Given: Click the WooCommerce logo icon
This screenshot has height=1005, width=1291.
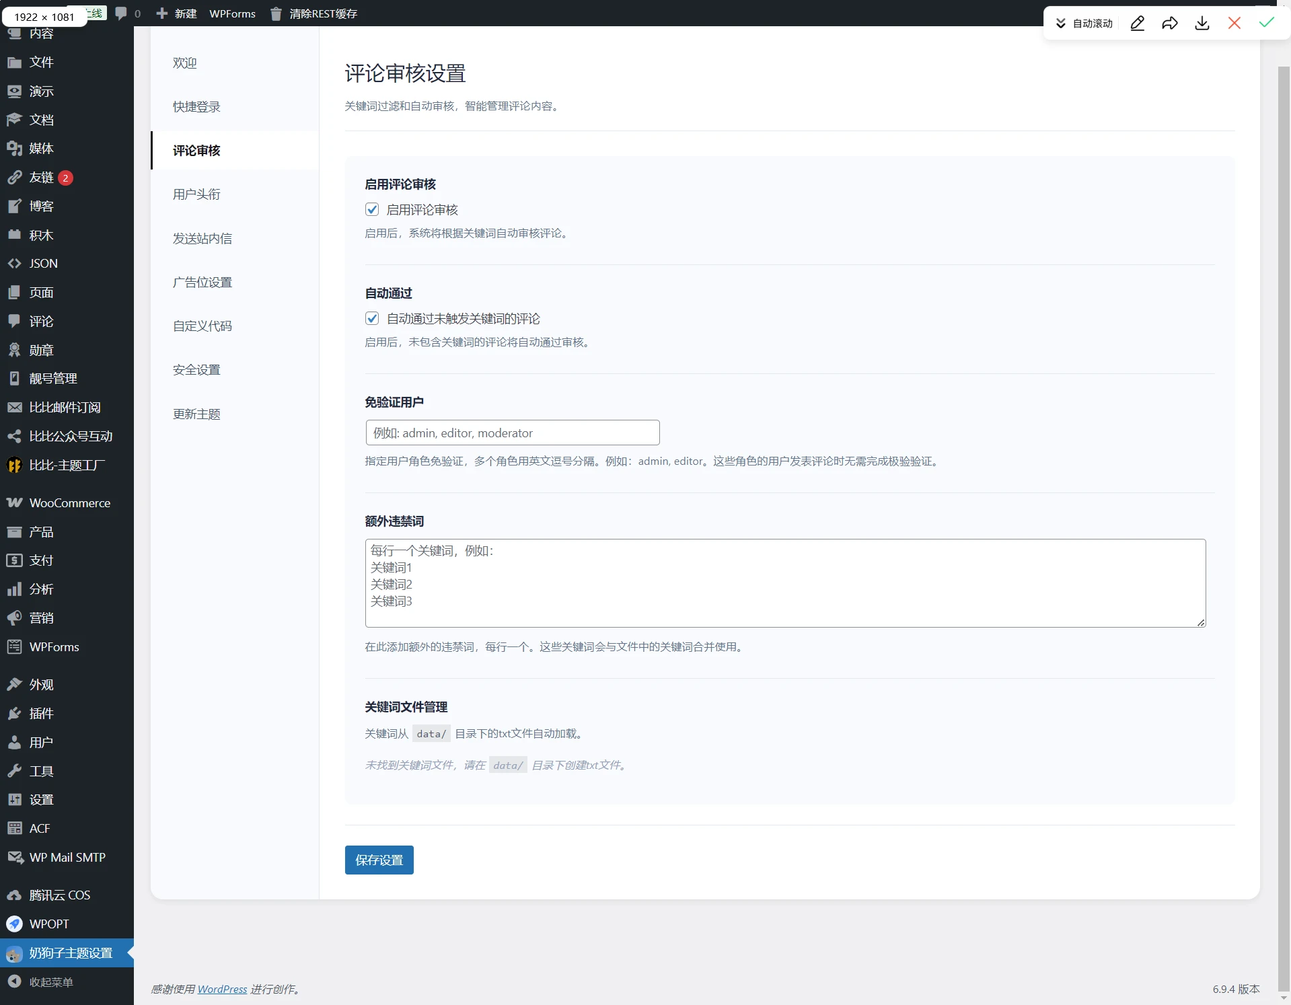Looking at the screenshot, I should pyautogui.click(x=14, y=503).
